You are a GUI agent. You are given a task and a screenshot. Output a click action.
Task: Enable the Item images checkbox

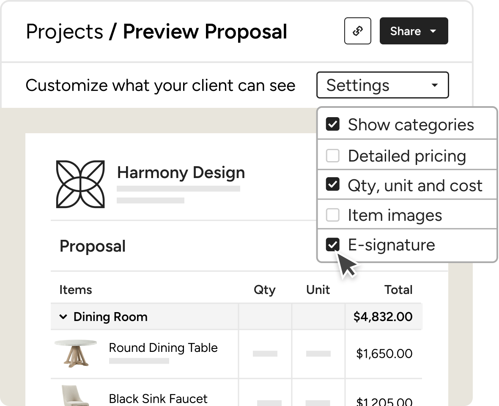(x=333, y=215)
